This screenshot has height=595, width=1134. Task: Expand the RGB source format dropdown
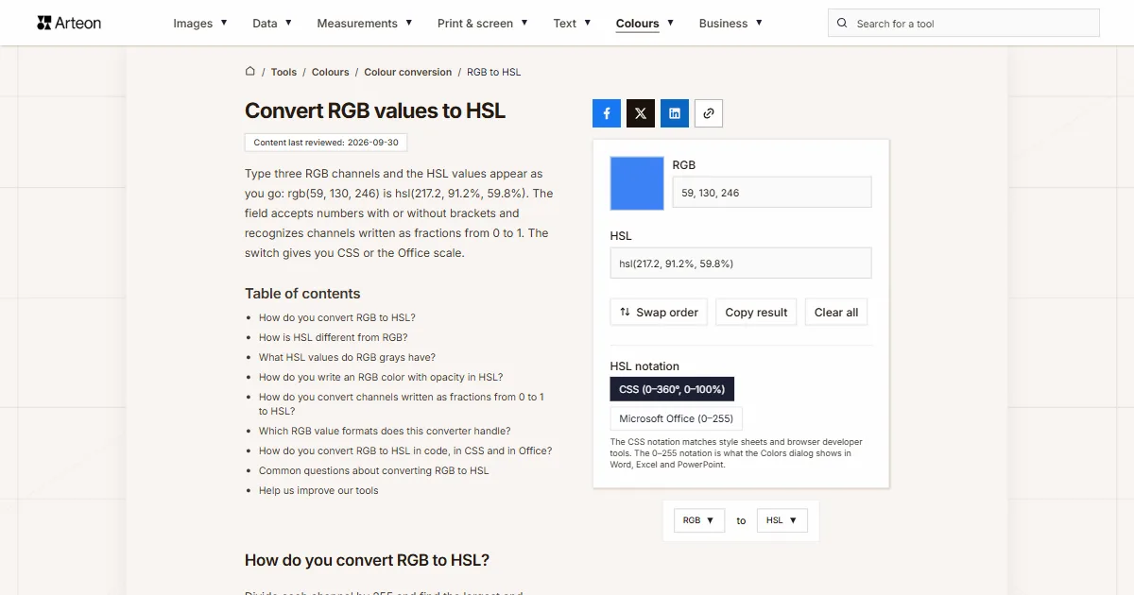[x=698, y=520]
